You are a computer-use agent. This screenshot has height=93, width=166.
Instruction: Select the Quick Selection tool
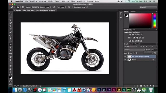(10, 23)
